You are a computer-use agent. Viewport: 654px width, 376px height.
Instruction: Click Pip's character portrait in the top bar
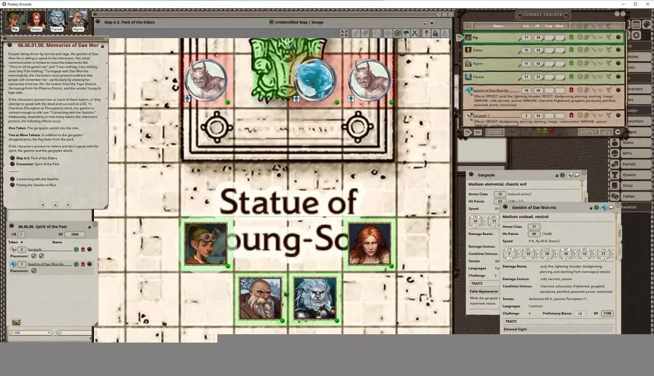[15, 20]
